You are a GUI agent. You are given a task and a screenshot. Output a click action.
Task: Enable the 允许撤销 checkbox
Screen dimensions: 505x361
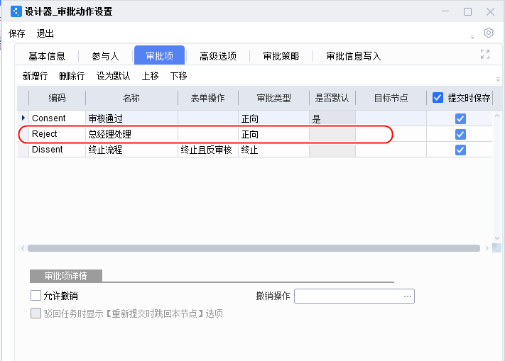36,296
